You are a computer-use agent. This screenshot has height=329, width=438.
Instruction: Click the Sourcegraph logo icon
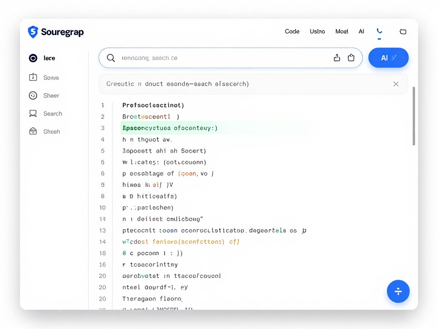tap(33, 32)
